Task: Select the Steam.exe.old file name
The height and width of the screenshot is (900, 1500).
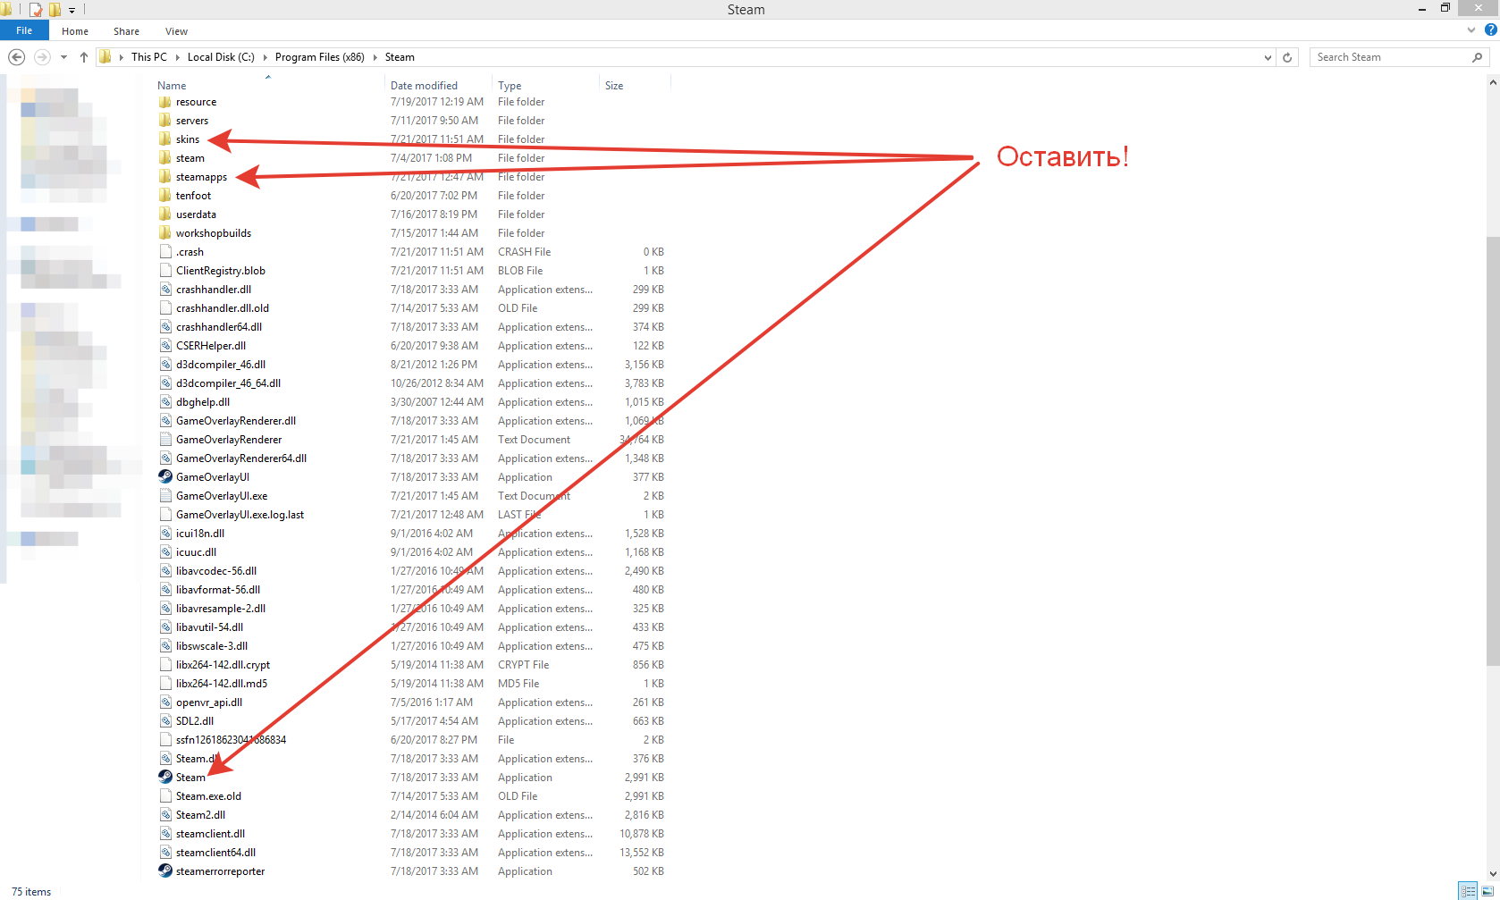Action: [x=208, y=796]
